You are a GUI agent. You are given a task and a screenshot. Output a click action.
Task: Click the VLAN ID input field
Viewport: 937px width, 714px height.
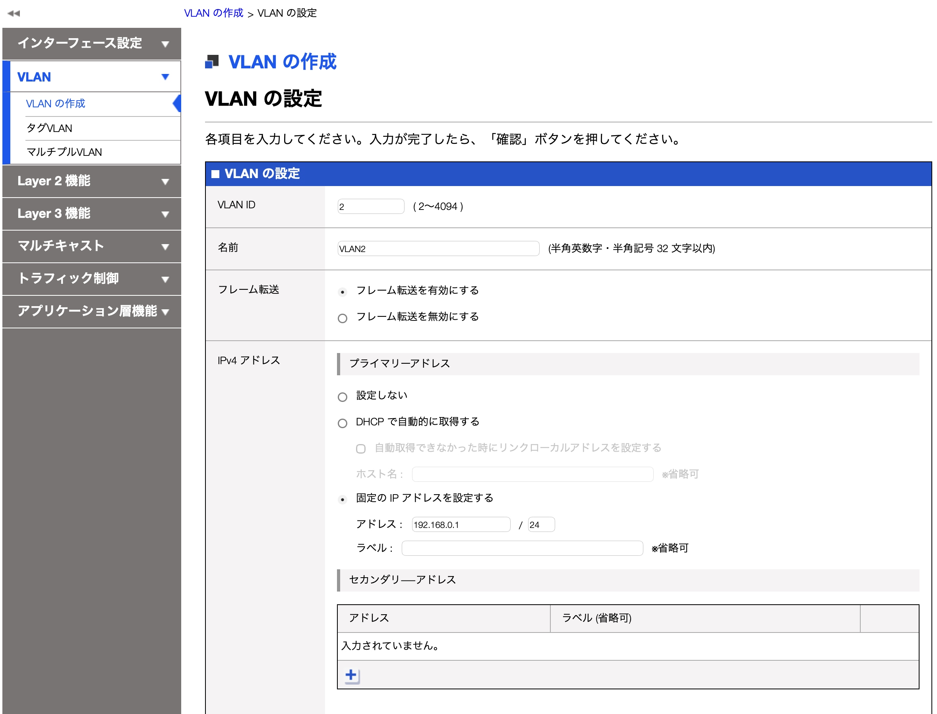click(x=370, y=206)
